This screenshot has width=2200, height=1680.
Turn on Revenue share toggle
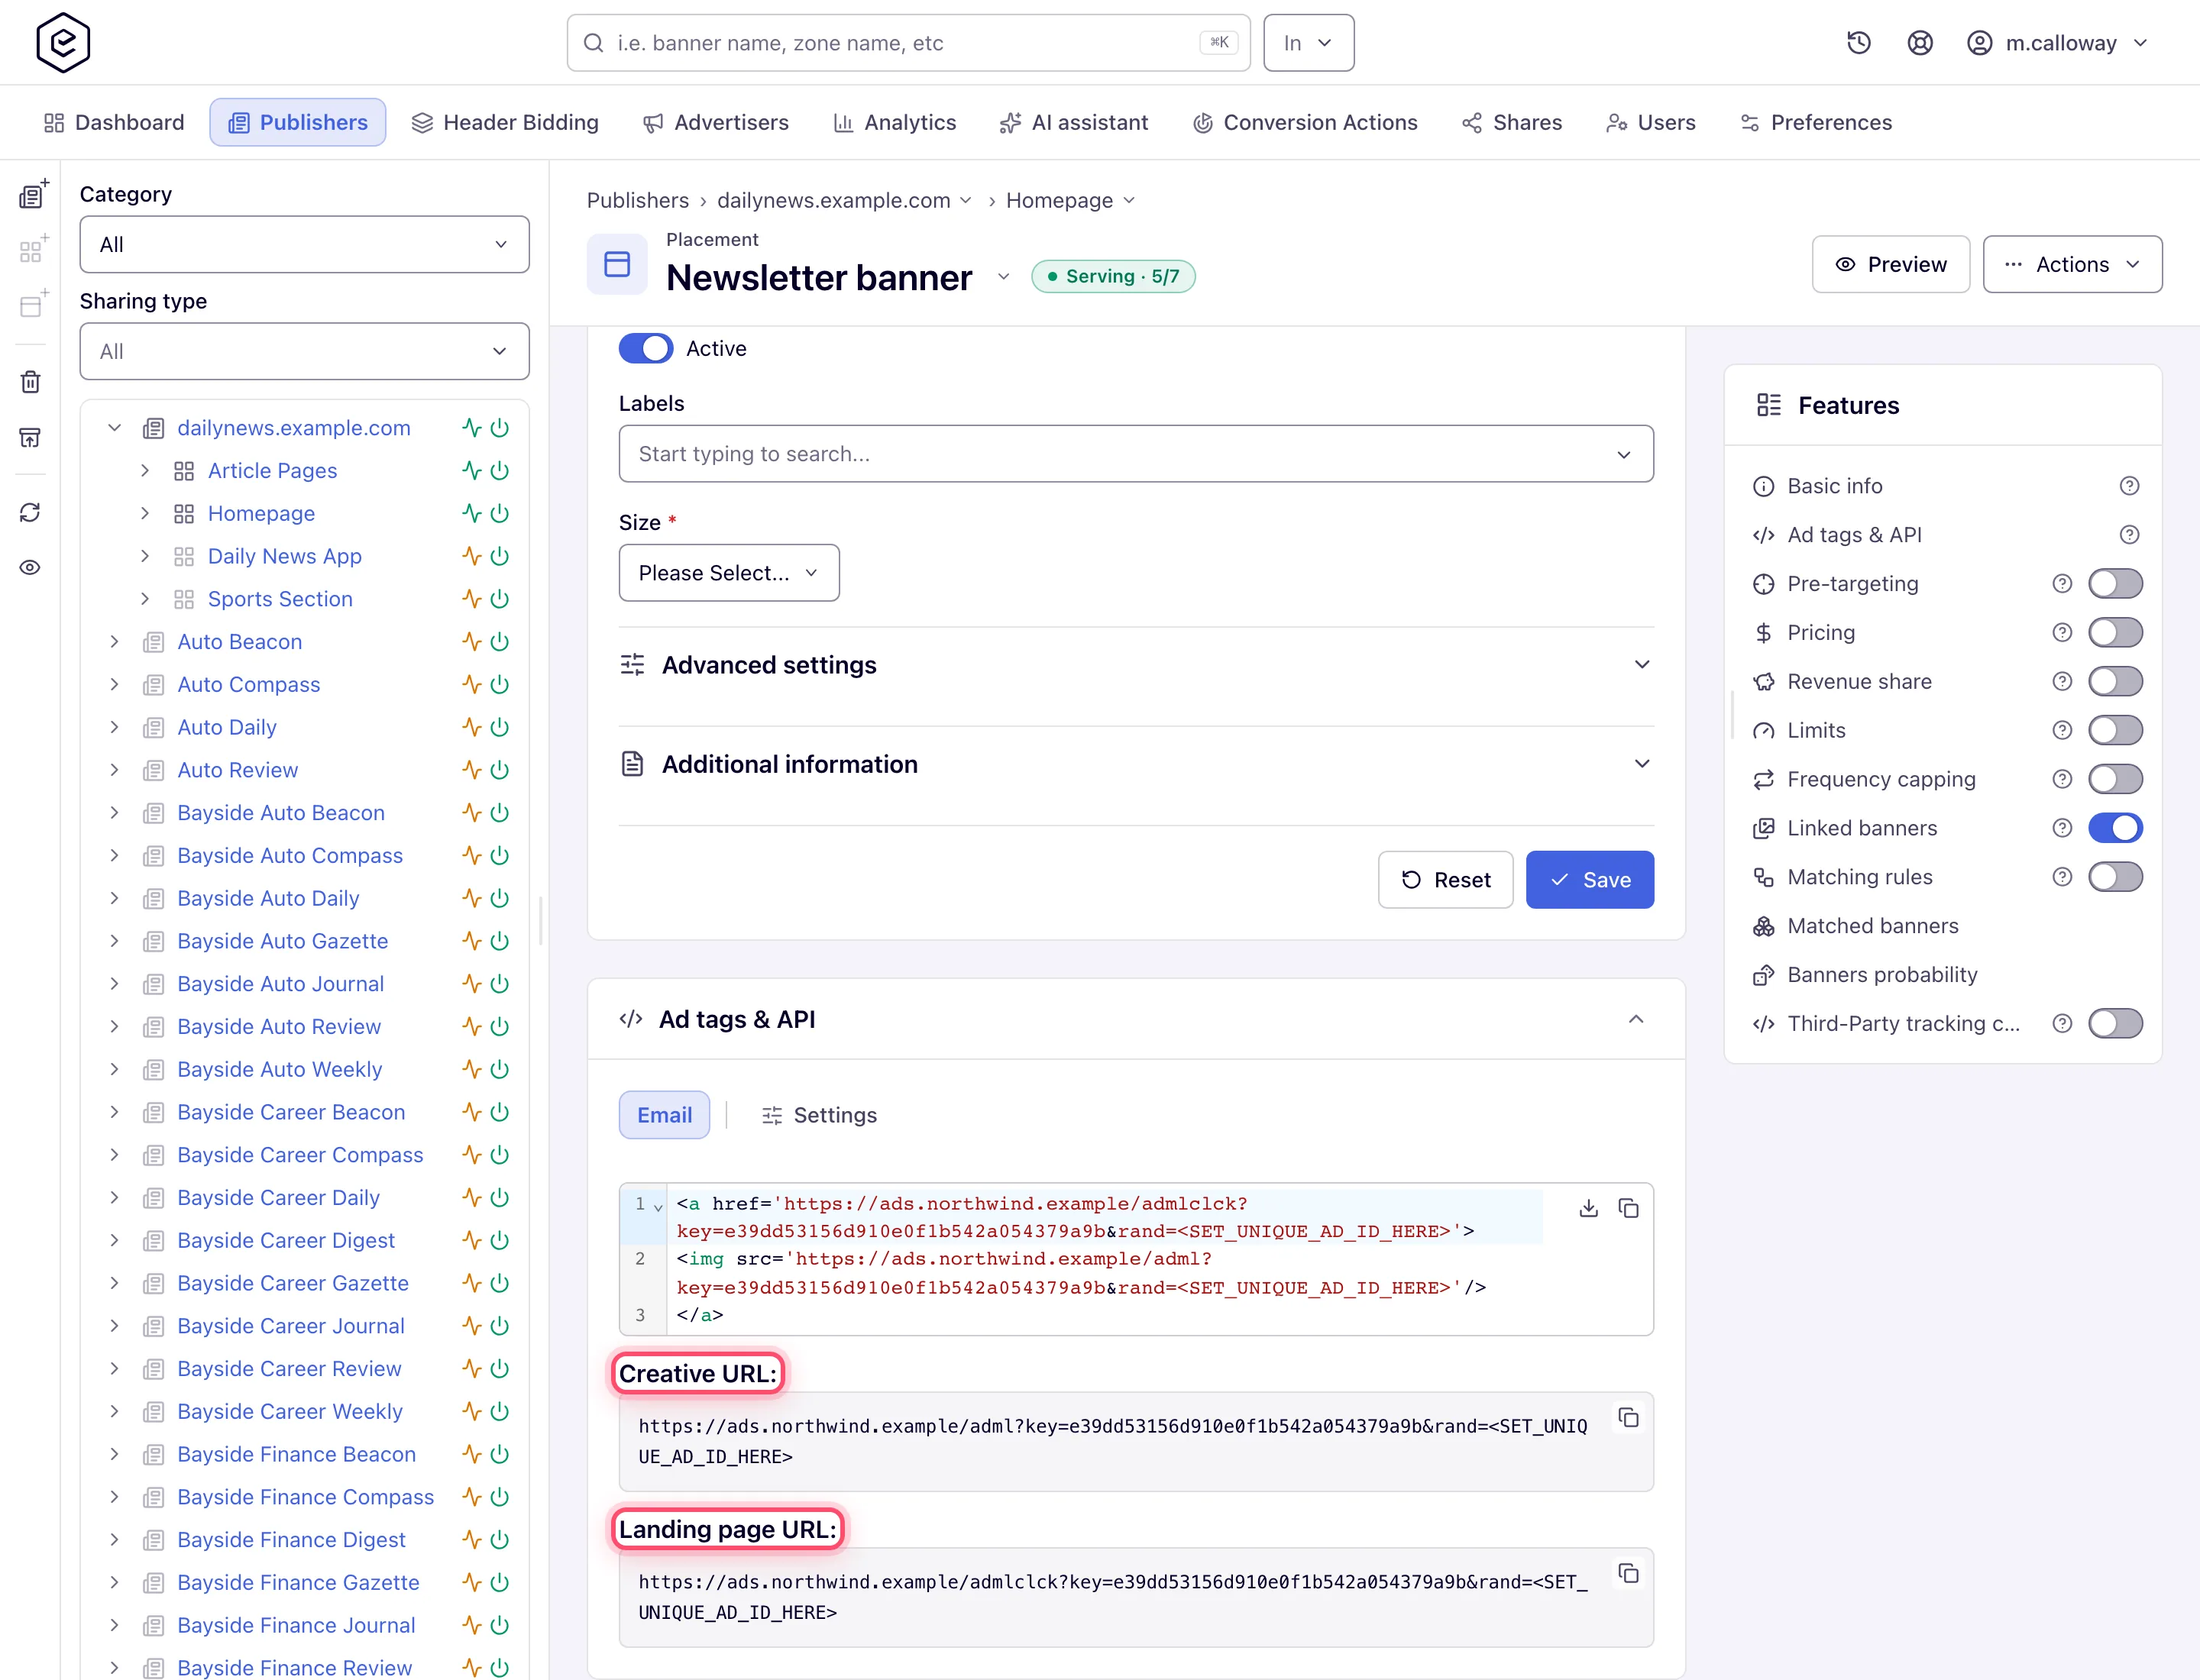[x=2115, y=681]
